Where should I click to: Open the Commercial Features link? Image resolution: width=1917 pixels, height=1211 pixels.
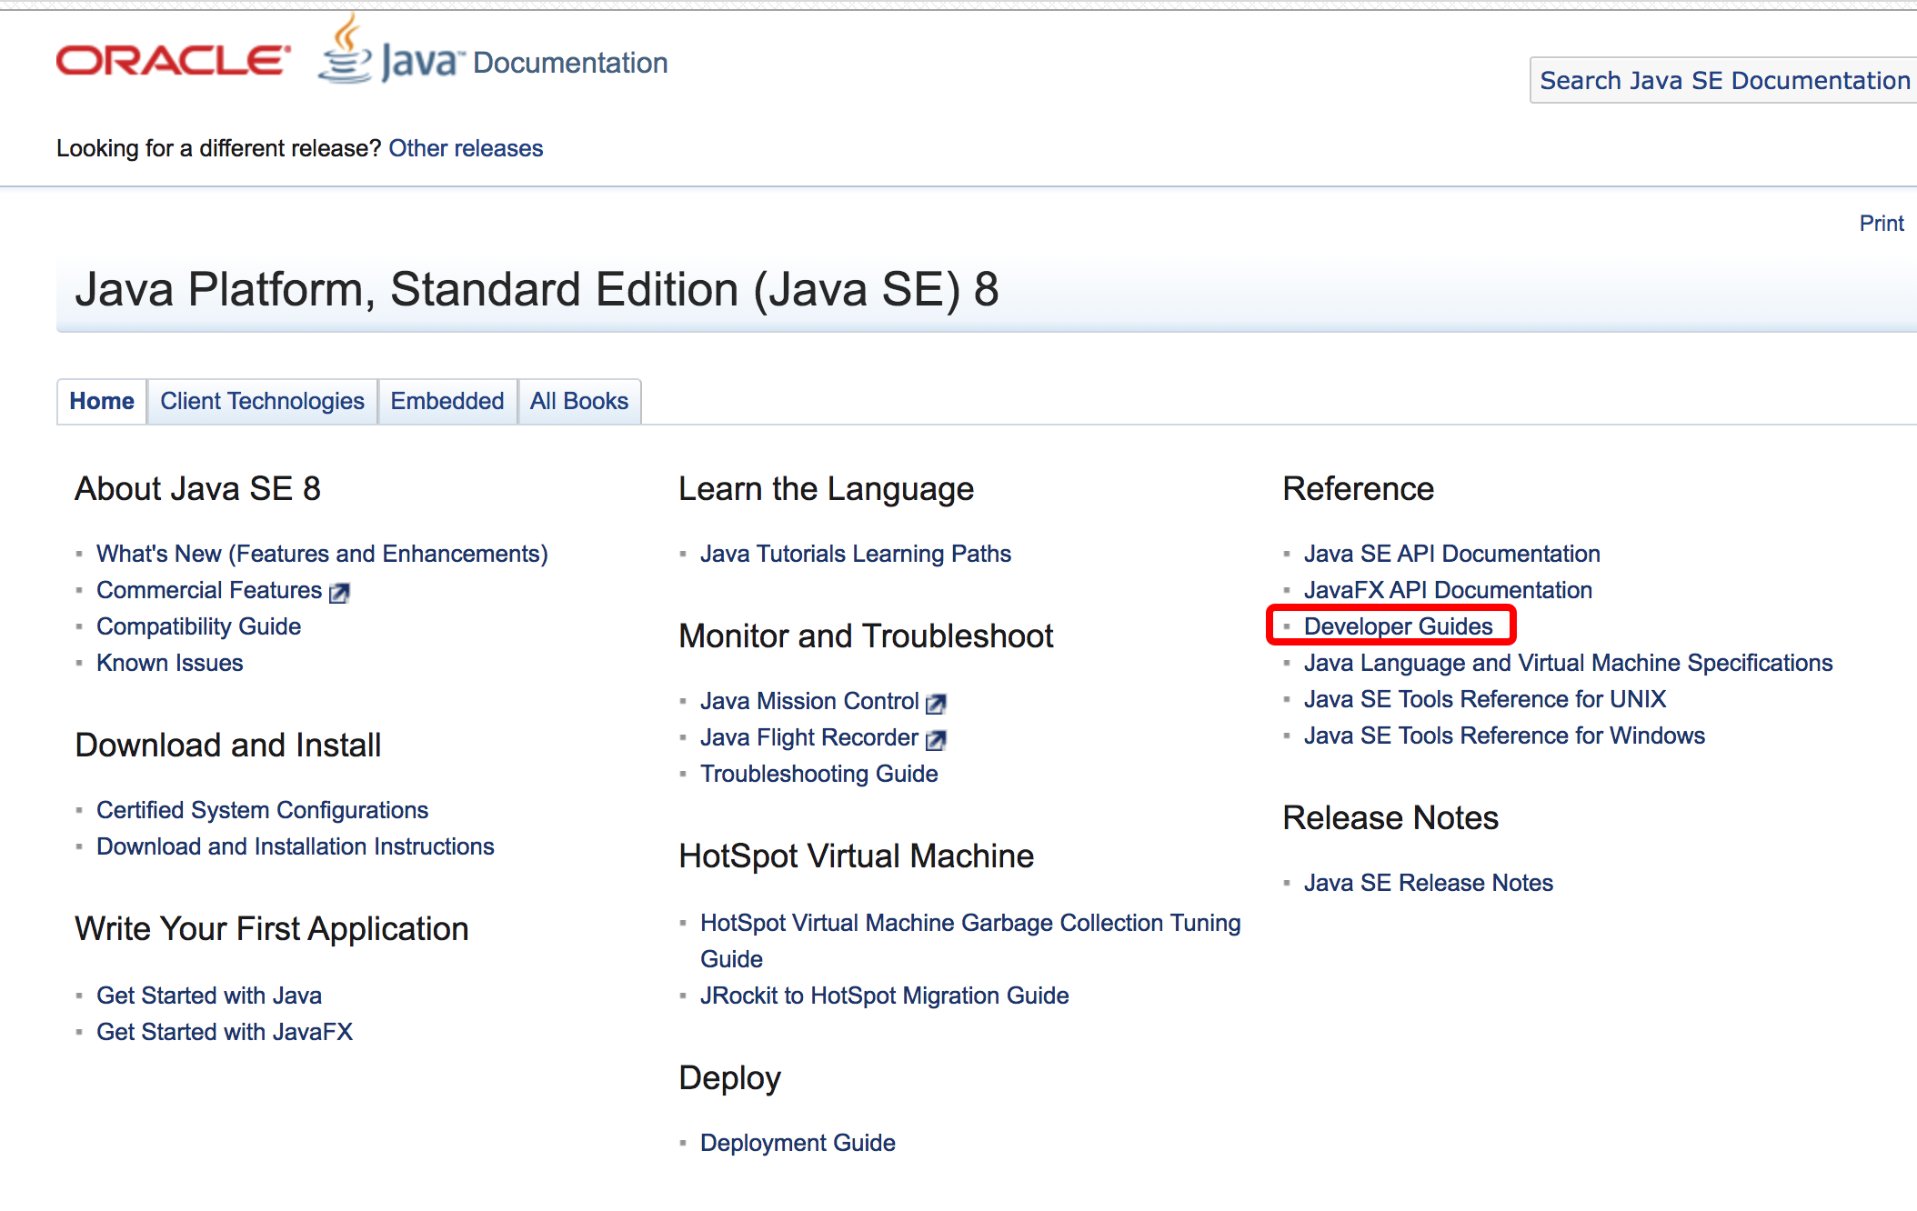pos(209,590)
